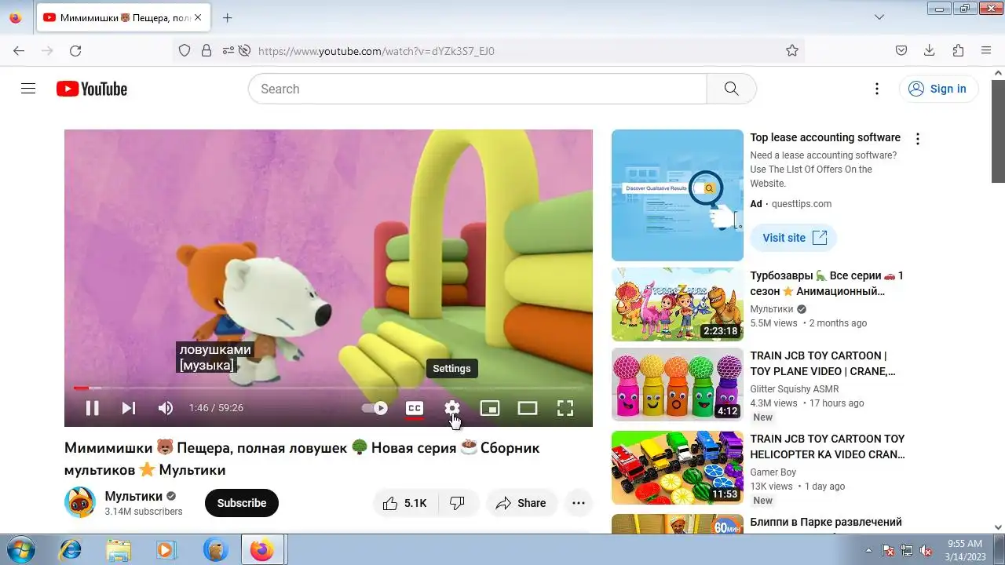The width and height of the screenshot is (1005, 565).
Task: Dislike the video
Action: [458, 503]
